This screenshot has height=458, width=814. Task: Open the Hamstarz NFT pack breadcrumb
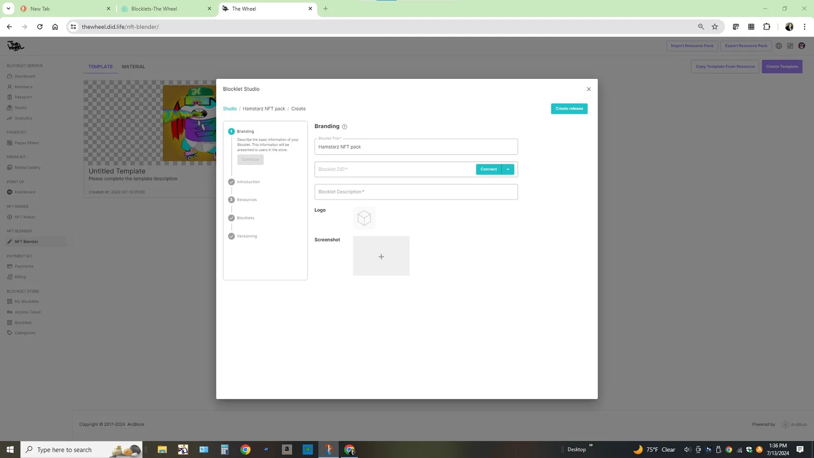click(264, 109)
